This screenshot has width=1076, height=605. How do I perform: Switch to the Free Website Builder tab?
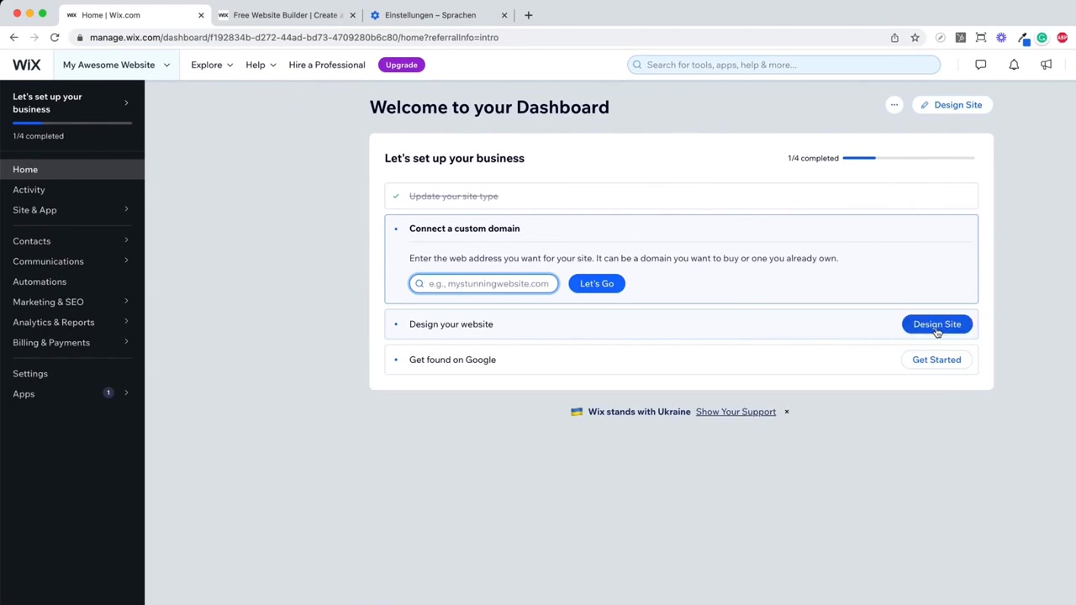click(x=285, y=15)
